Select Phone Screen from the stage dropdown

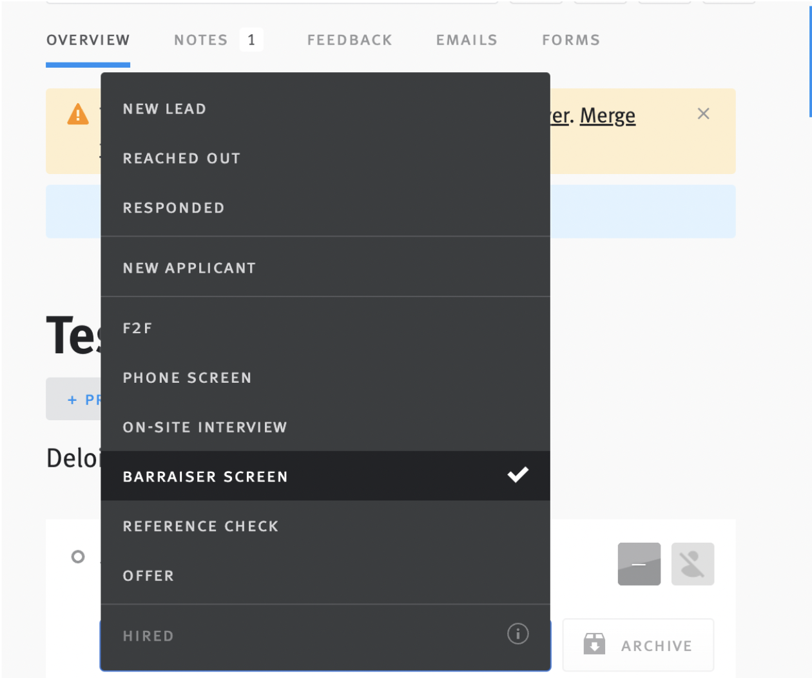pyautogui.click(x=187, y=378)
